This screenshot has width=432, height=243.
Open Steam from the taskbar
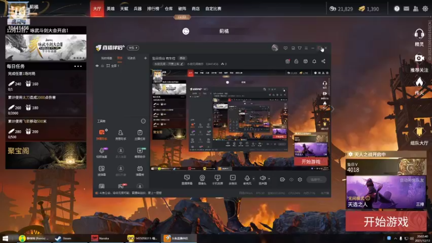(x=63, y=238)
